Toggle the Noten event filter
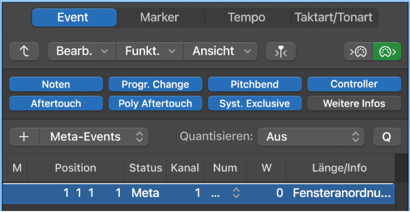 (x=56, y=84)
